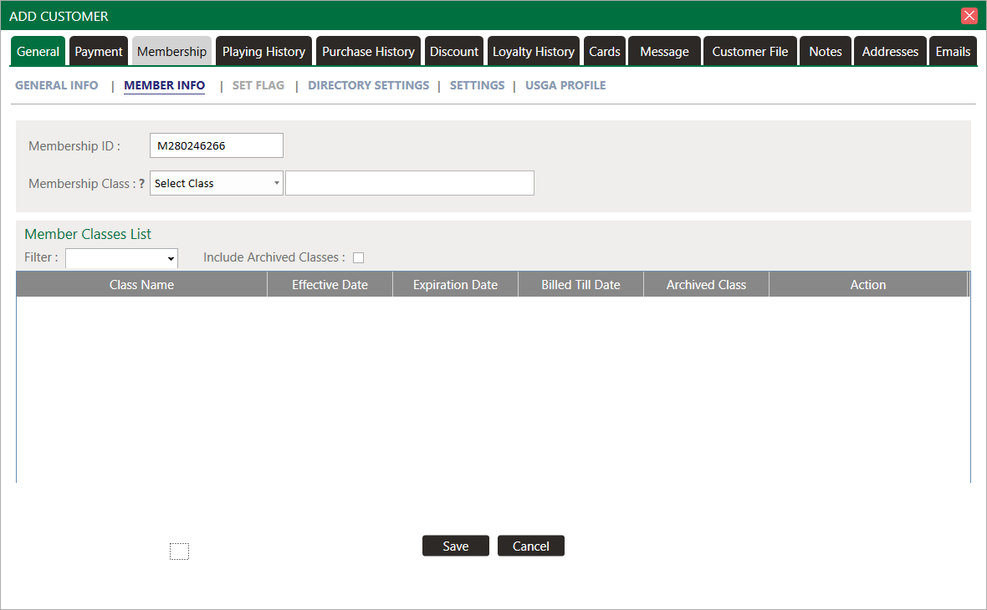Click the text field beside Select Class
The image size is (987, 610).
coord(409,184)
